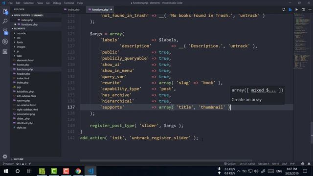313x176 pixels.
Task: Expand the sass folder
Action: coord(19,56)
